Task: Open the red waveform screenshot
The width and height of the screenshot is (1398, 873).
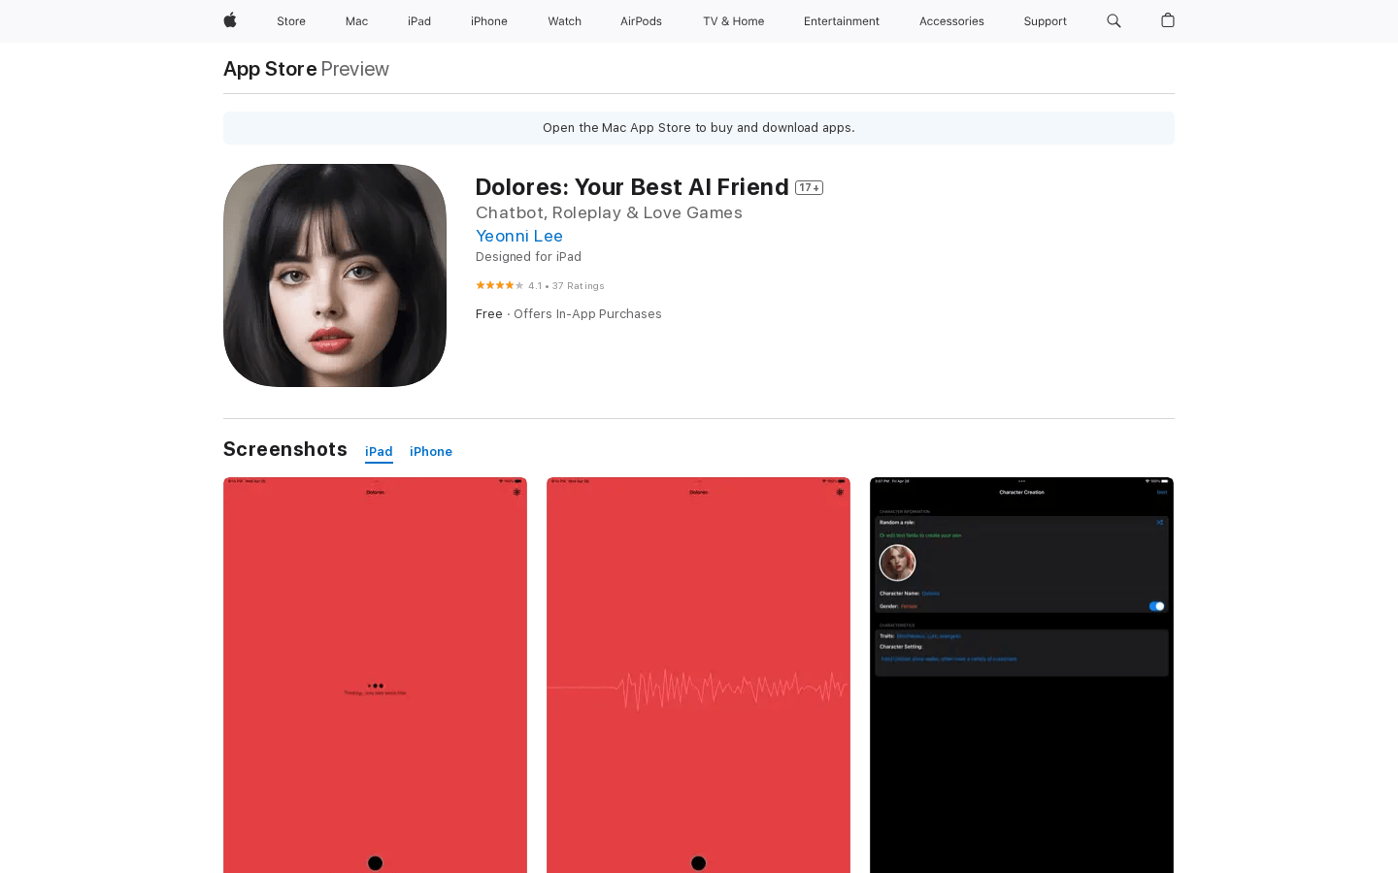Action: click(698, 675)
